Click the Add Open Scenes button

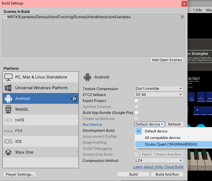pos(167,60)
